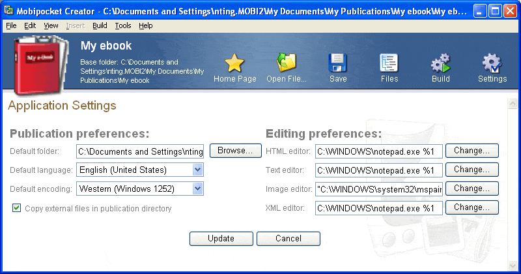Click the HTML editor path field
521x274 pixels.
coord(379,151)
